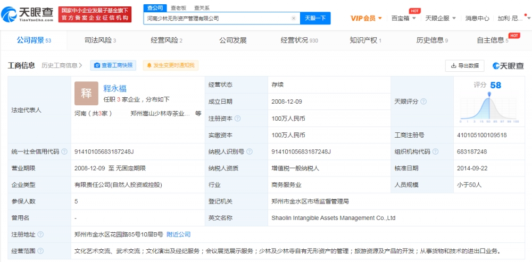532x262 pixels.
Task: Click 查看工商快照 camera button
Action: [113, 65]
